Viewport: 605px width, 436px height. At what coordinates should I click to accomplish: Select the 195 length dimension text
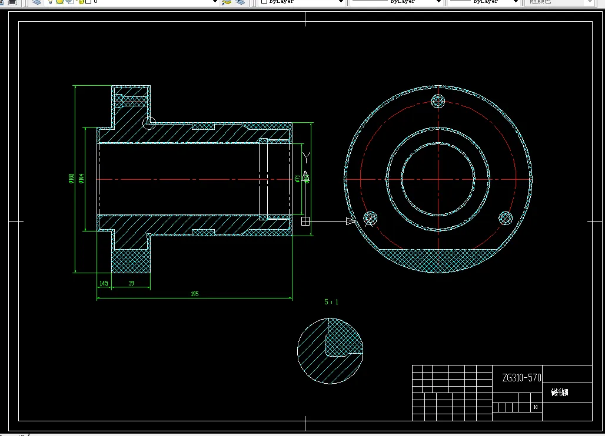click(194, 294)
